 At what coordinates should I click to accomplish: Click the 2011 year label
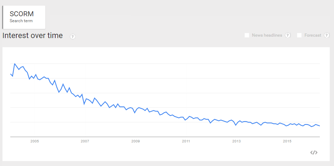[x=186, y=141]
